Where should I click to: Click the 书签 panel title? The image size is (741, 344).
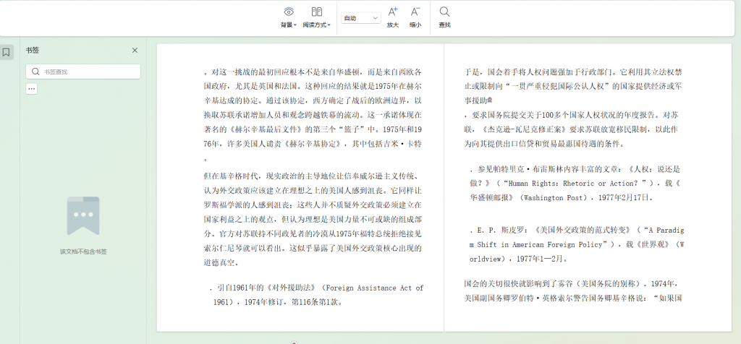[32, 51]
